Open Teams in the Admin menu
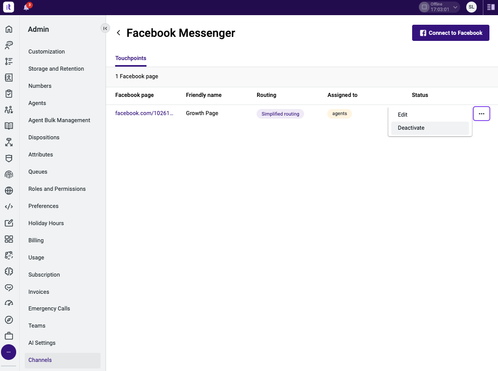This screenshot has width=498, height=371. tap(37, 326)
